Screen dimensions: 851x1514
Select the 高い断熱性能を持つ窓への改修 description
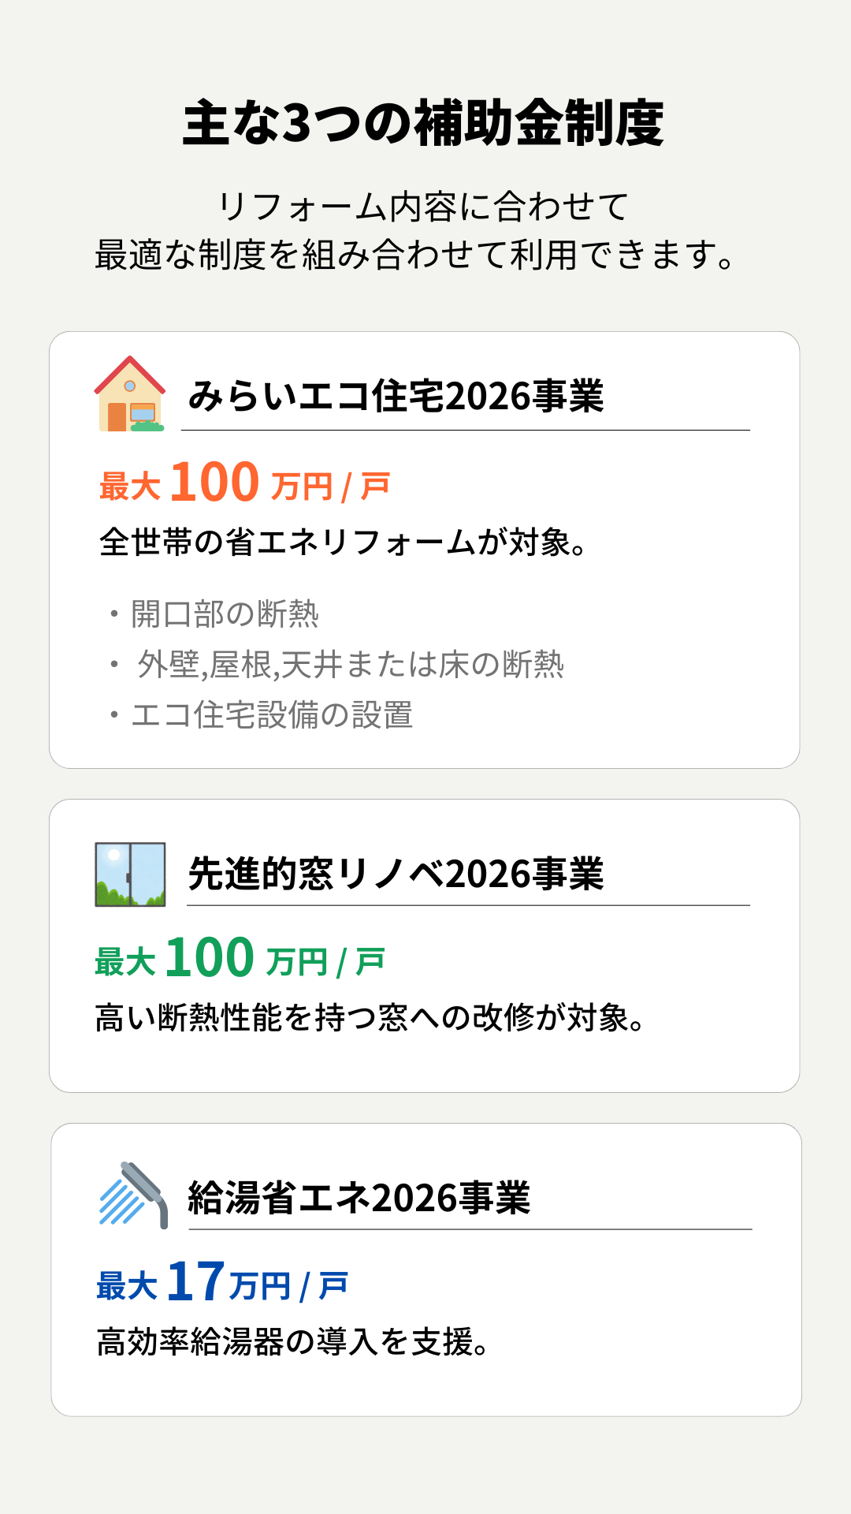[x=370, y=1018]
